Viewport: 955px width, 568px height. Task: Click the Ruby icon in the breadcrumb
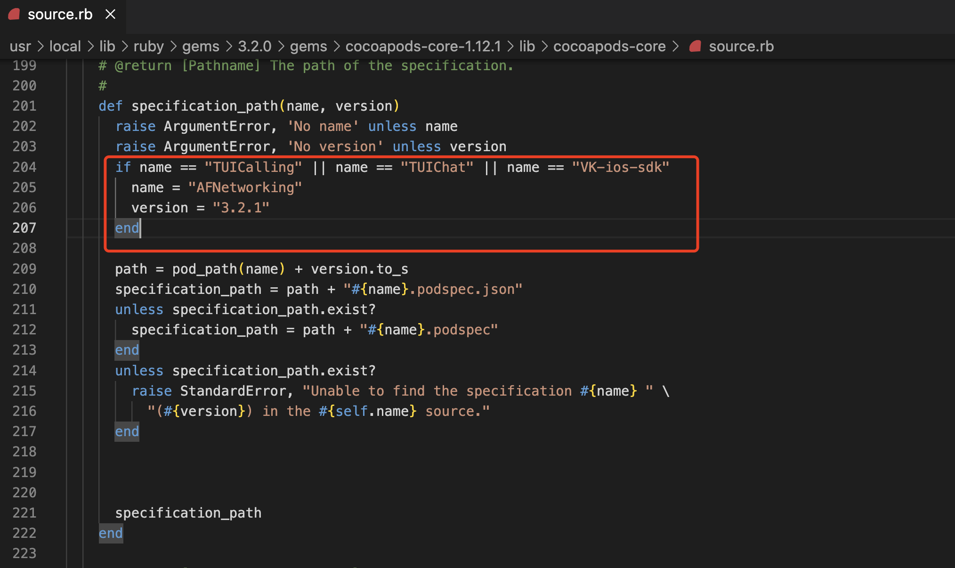coord(695,46)
